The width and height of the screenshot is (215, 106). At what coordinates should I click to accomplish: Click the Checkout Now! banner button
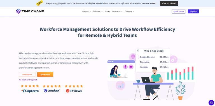169,3
